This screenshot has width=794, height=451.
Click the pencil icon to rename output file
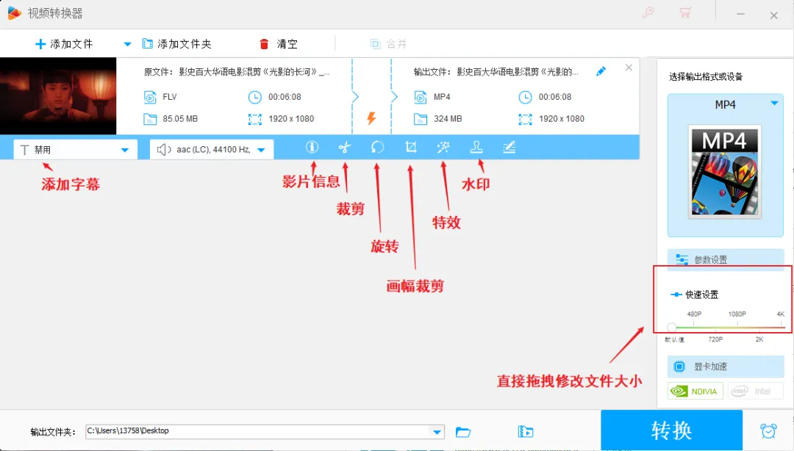click(601, 71)
